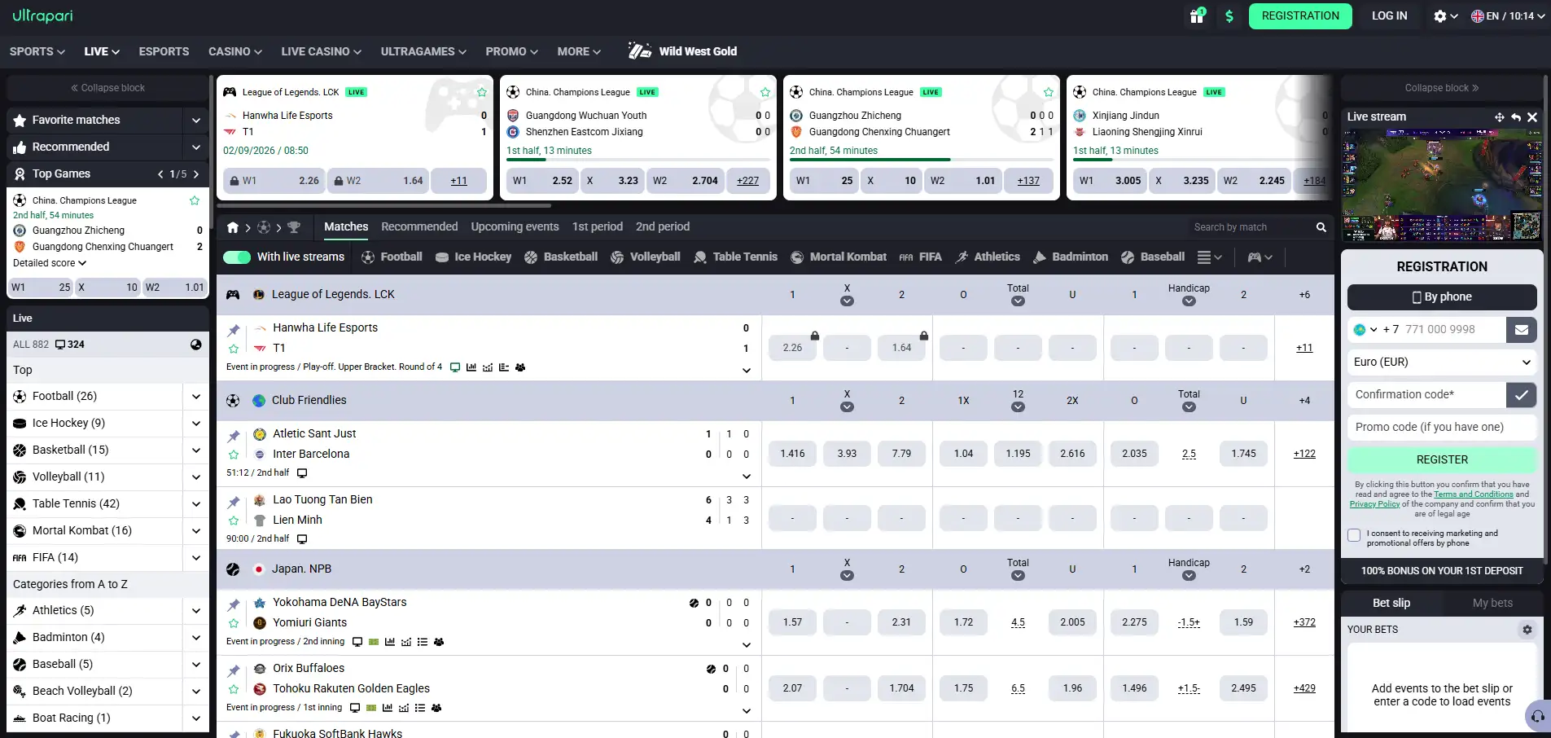Toggle favorite star beside Yomiuri Giants

click(x=234, y=623)
